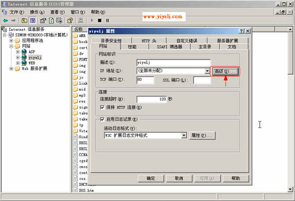Screen dimensions: 295x201
Task: Switch to the 文档 tab
Action: [x=232, y=47]
